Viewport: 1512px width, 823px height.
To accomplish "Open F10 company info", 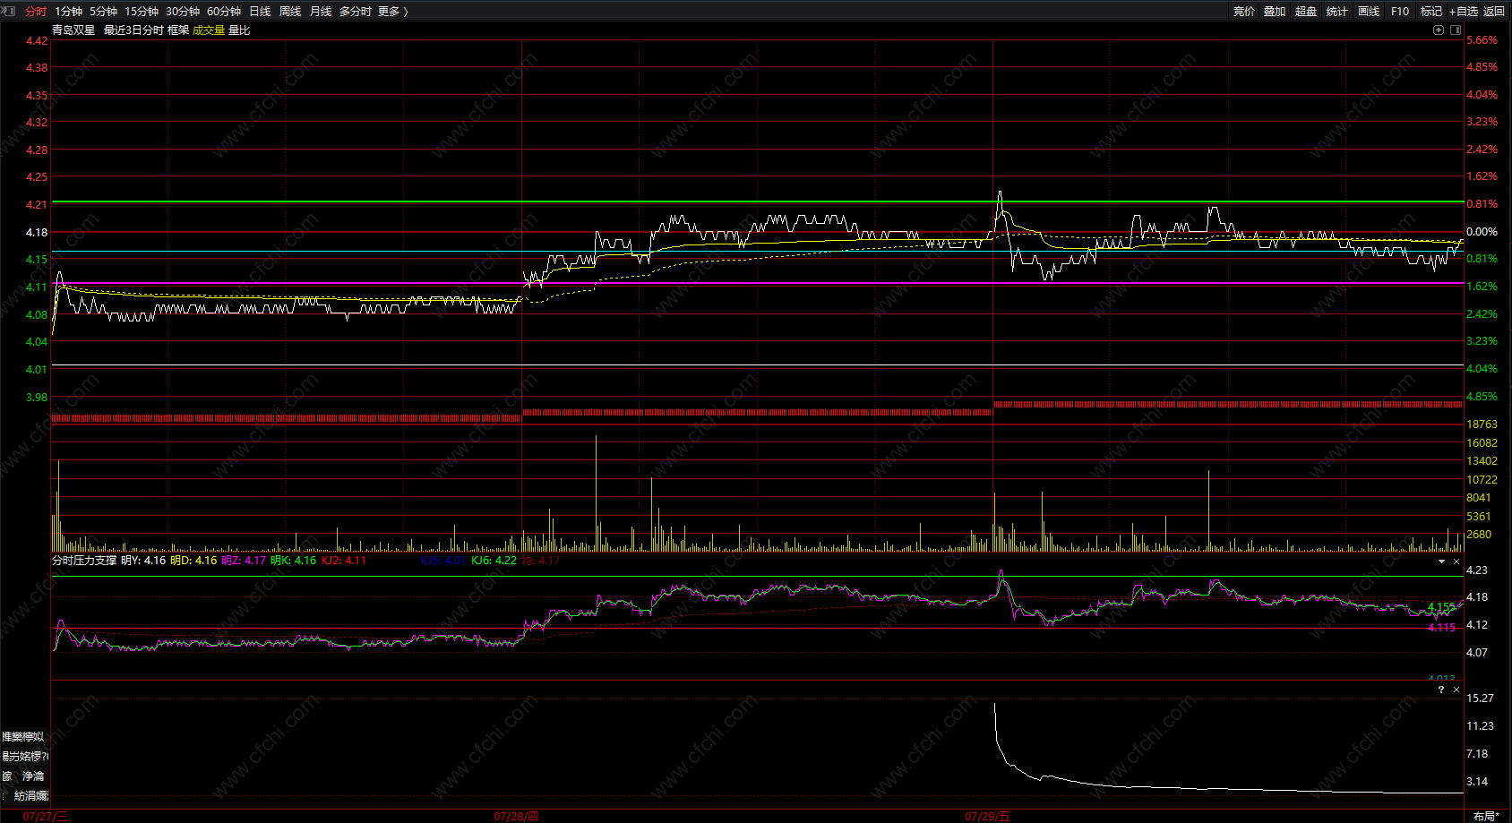I will pos(1400,11).
